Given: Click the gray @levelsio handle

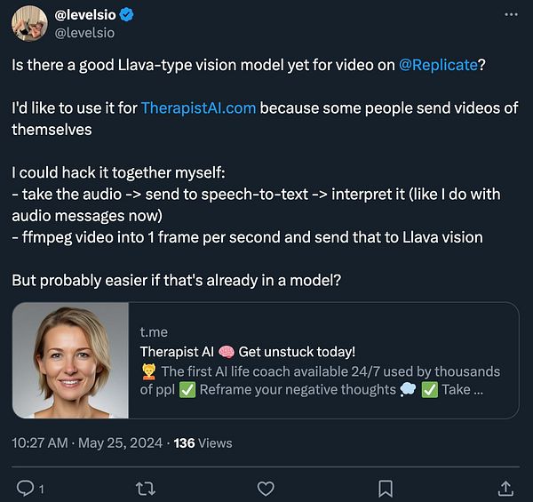Looking at the screenshot, I should (85, 33).
